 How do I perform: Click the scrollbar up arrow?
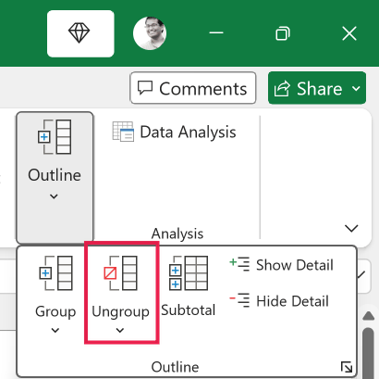[x=368, y=316]
